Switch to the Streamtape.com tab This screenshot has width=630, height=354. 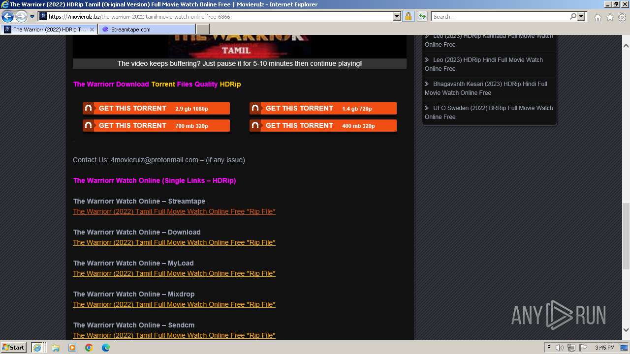click(147, 29)
